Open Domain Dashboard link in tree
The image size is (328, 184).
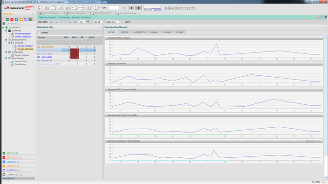[23, 36]
